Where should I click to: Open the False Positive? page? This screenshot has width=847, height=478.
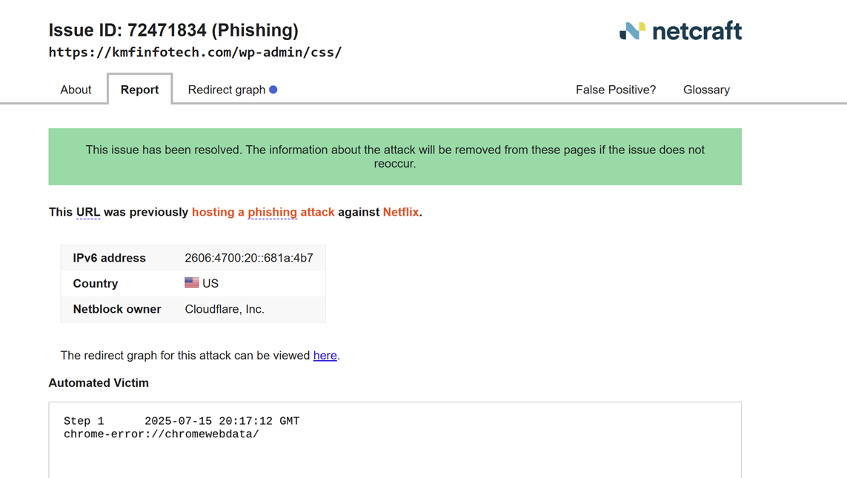pyautogui.click(x=615, y=90)
